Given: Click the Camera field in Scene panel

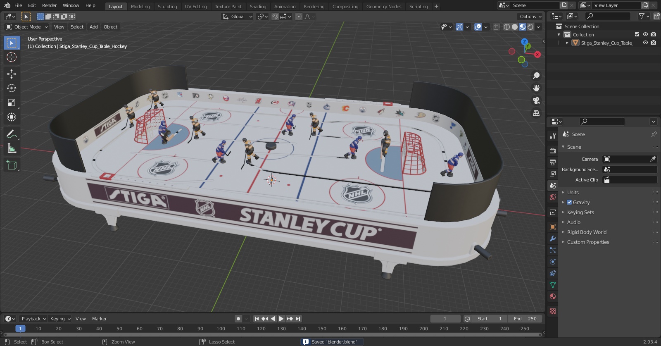Looking at the screenshot, I should (630, 159).
